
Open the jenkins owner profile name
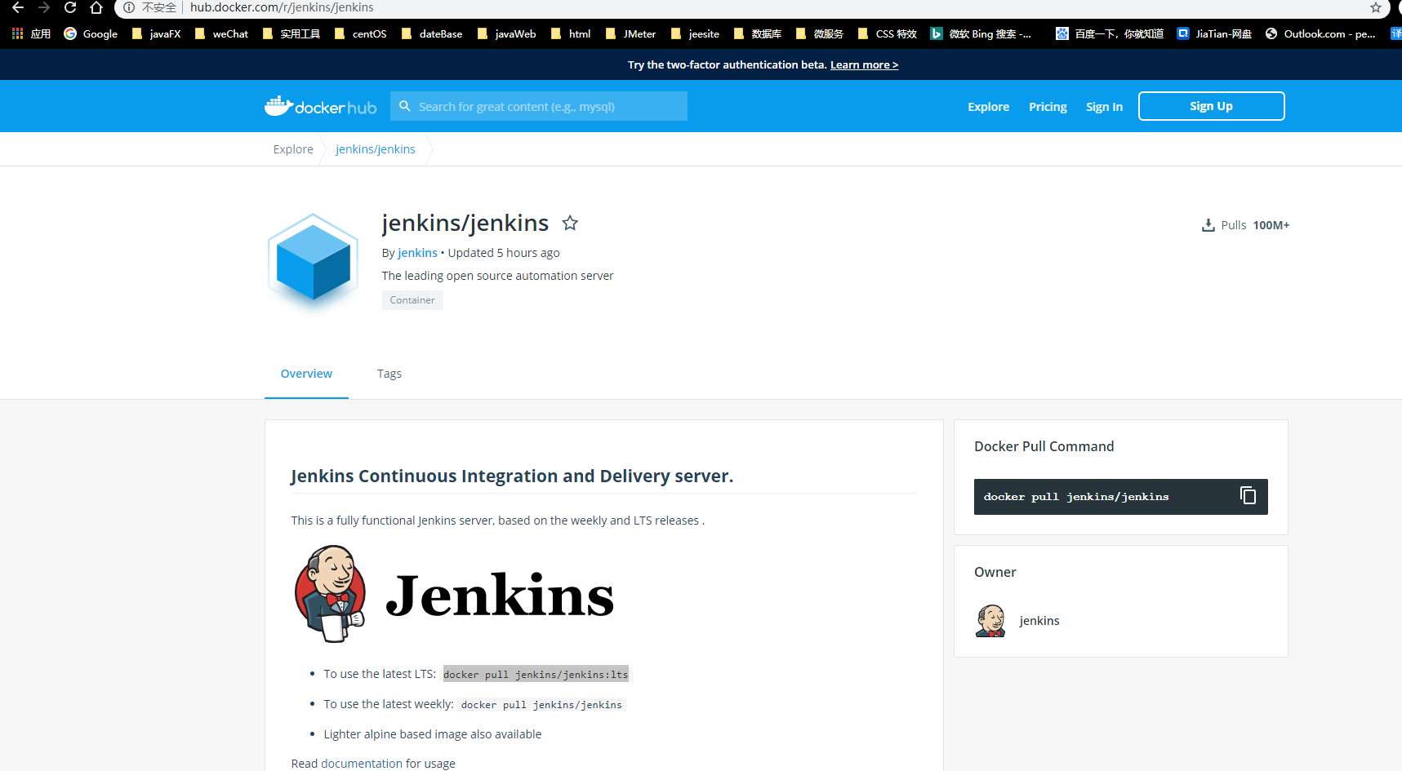[1039, 621]
